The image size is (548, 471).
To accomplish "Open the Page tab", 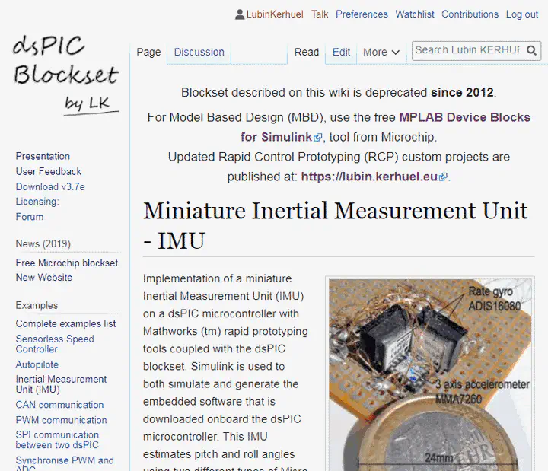I will coord(148,52).
